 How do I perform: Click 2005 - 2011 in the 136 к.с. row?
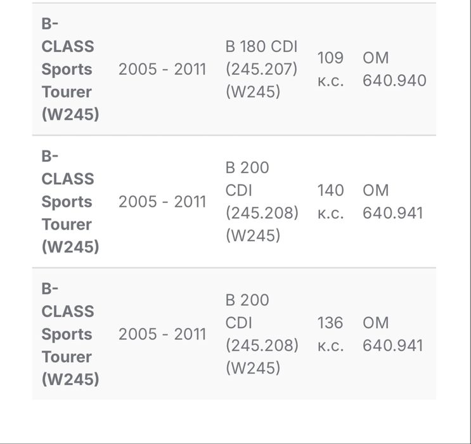point(162,334)
